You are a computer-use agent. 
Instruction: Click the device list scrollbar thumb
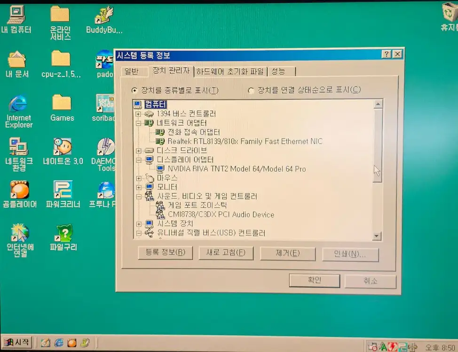coord(378,145)
